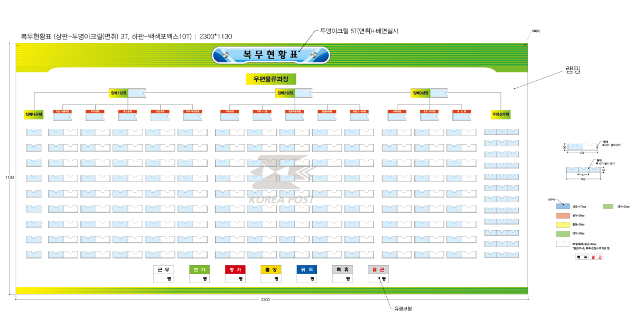The height and width of the screenshot is (319, 634).
Task: Click the 2300 width dimension label
Action: click(x=266, y=300)
